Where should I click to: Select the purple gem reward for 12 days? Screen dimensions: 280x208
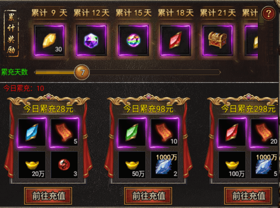click(x=91, y=40)
